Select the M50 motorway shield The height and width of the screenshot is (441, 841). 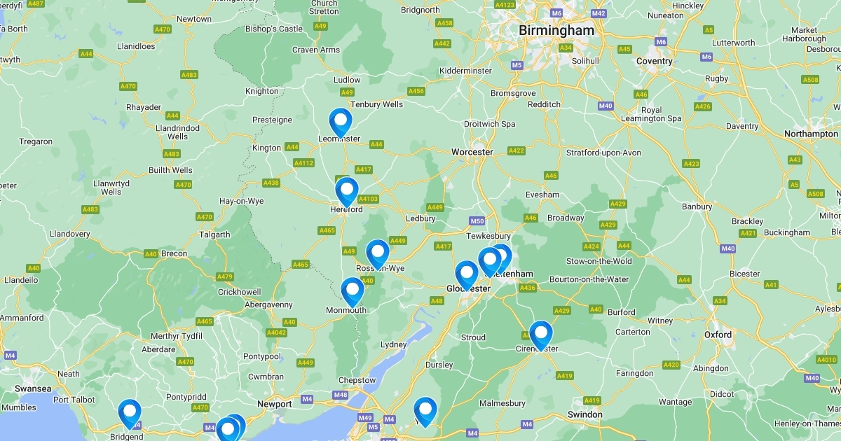click(x=477, y=221)
